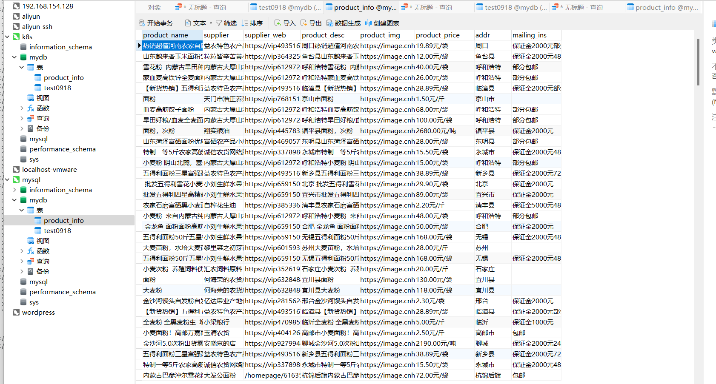Viewport: 716px width, 384px height.
Task: Switch to the first test0918 @mydb tab
Action: click(286, 7)
